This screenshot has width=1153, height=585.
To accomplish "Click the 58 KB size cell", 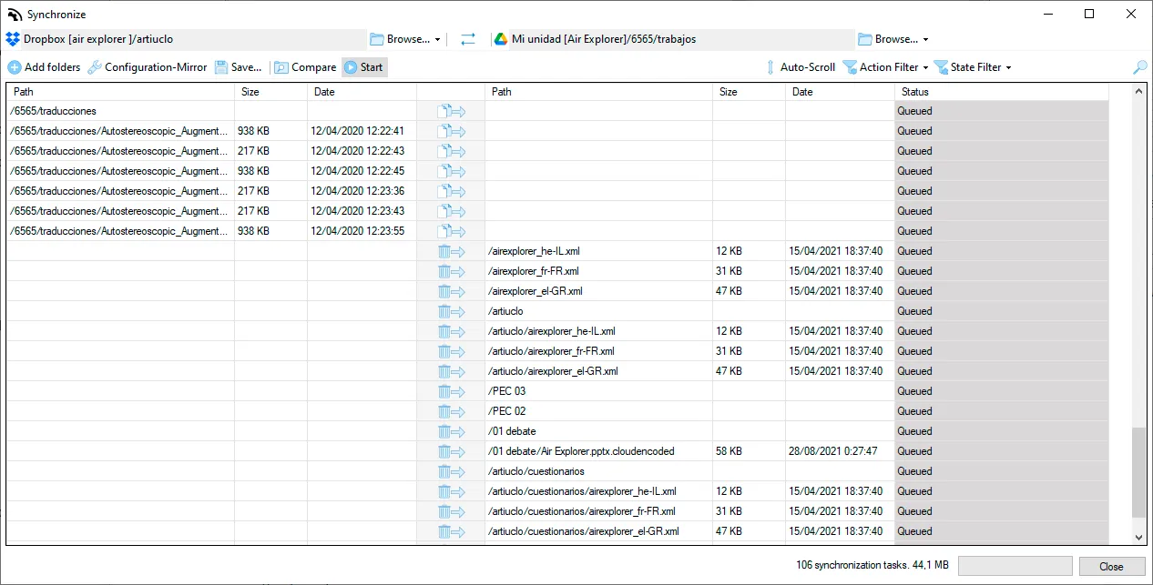I will 749,451.
